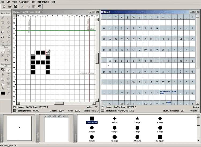Choose the Superpixel selection tool
This screenshot has width=201, height=147.
3,56
